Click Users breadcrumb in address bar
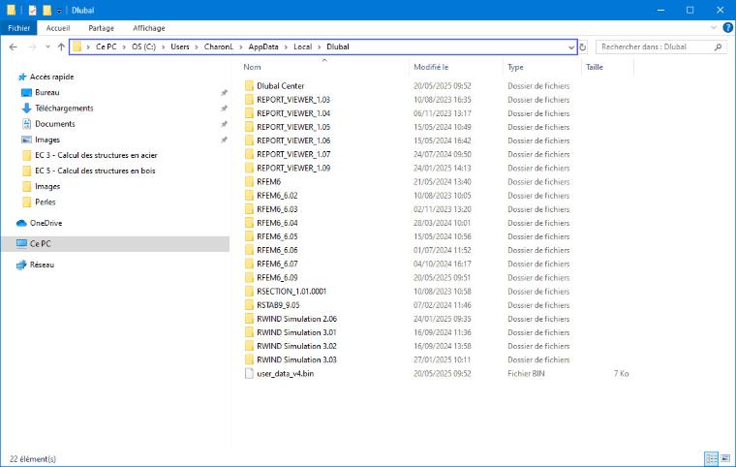Screen dimensions: 736x467 coord(180,47)
